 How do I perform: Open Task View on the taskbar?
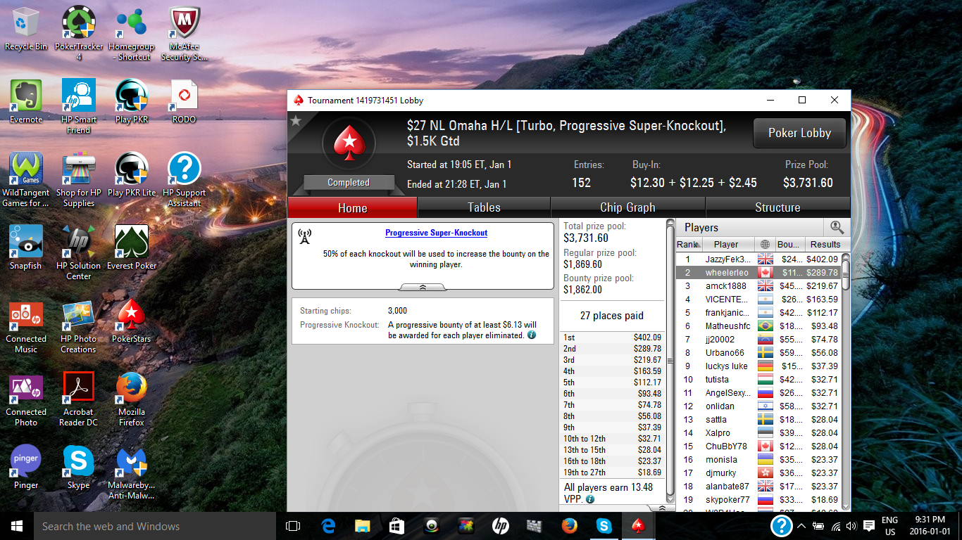tap(293, 526)
